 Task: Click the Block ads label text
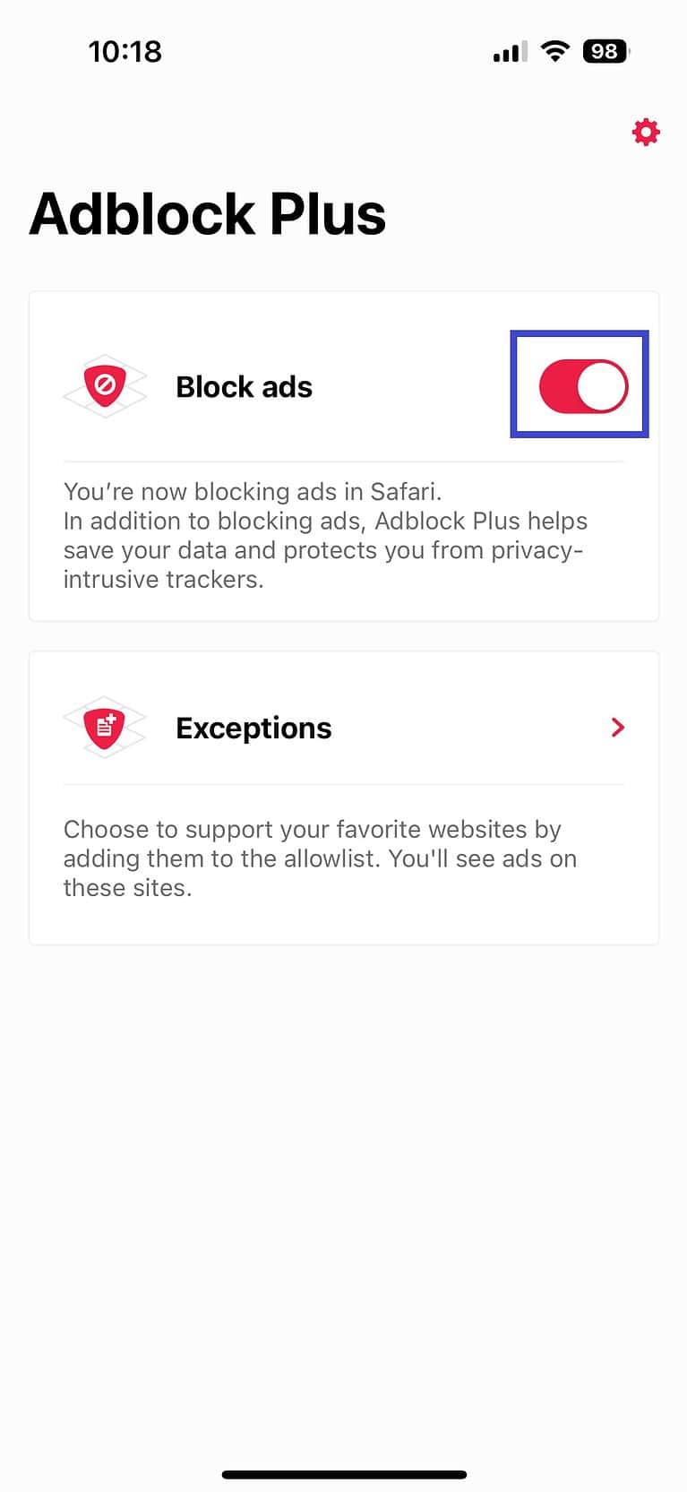[x=244, y=386]
